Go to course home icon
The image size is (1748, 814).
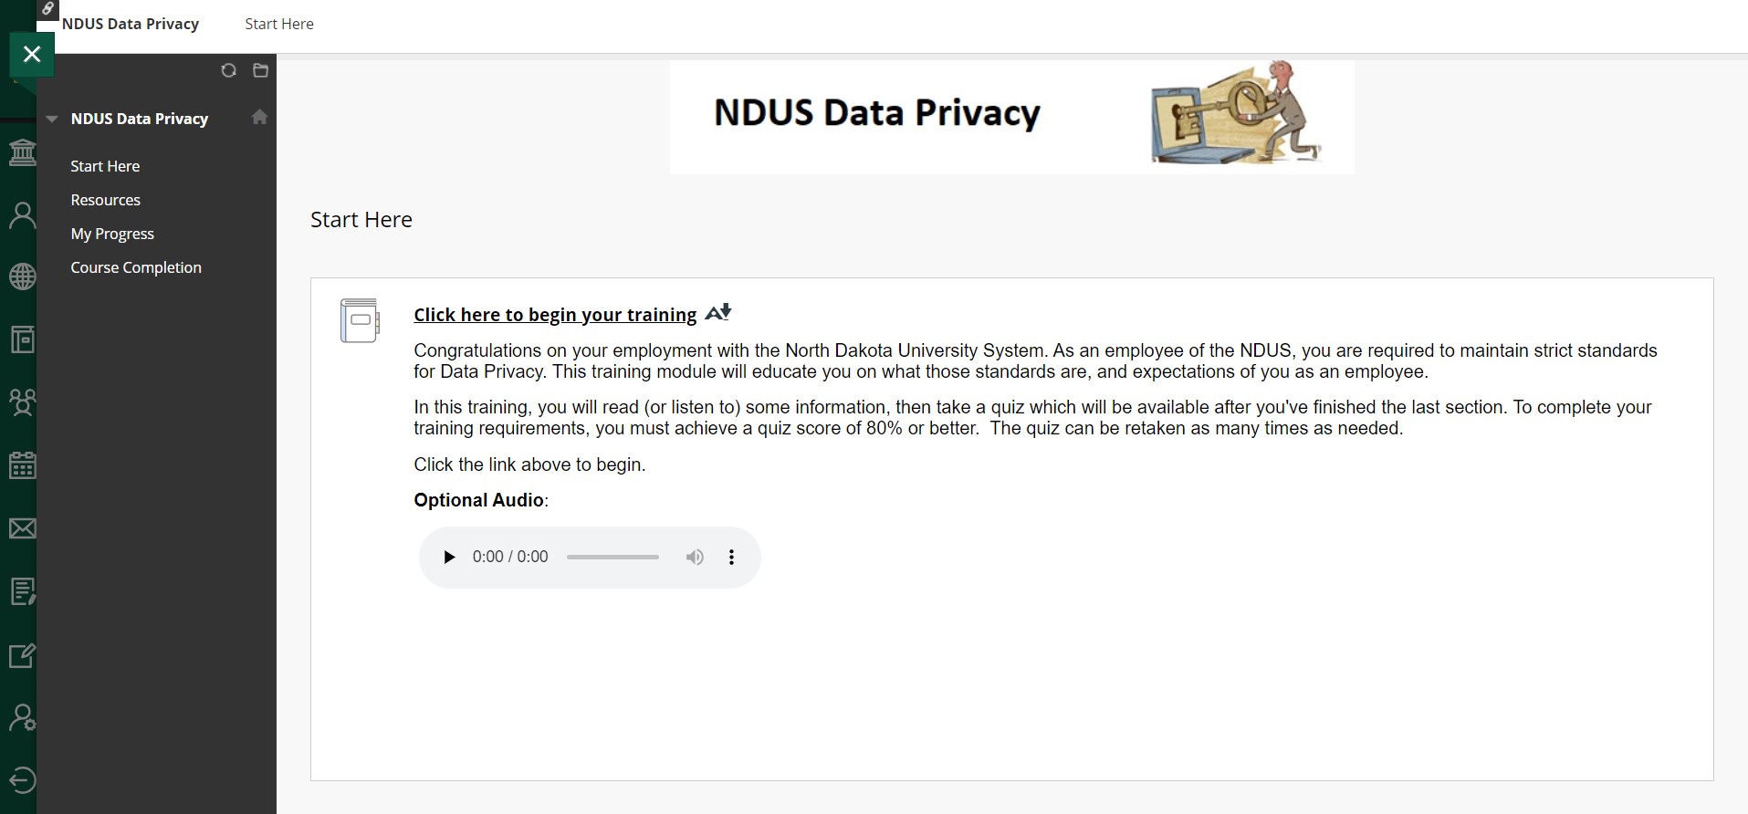tap(260, 117)
